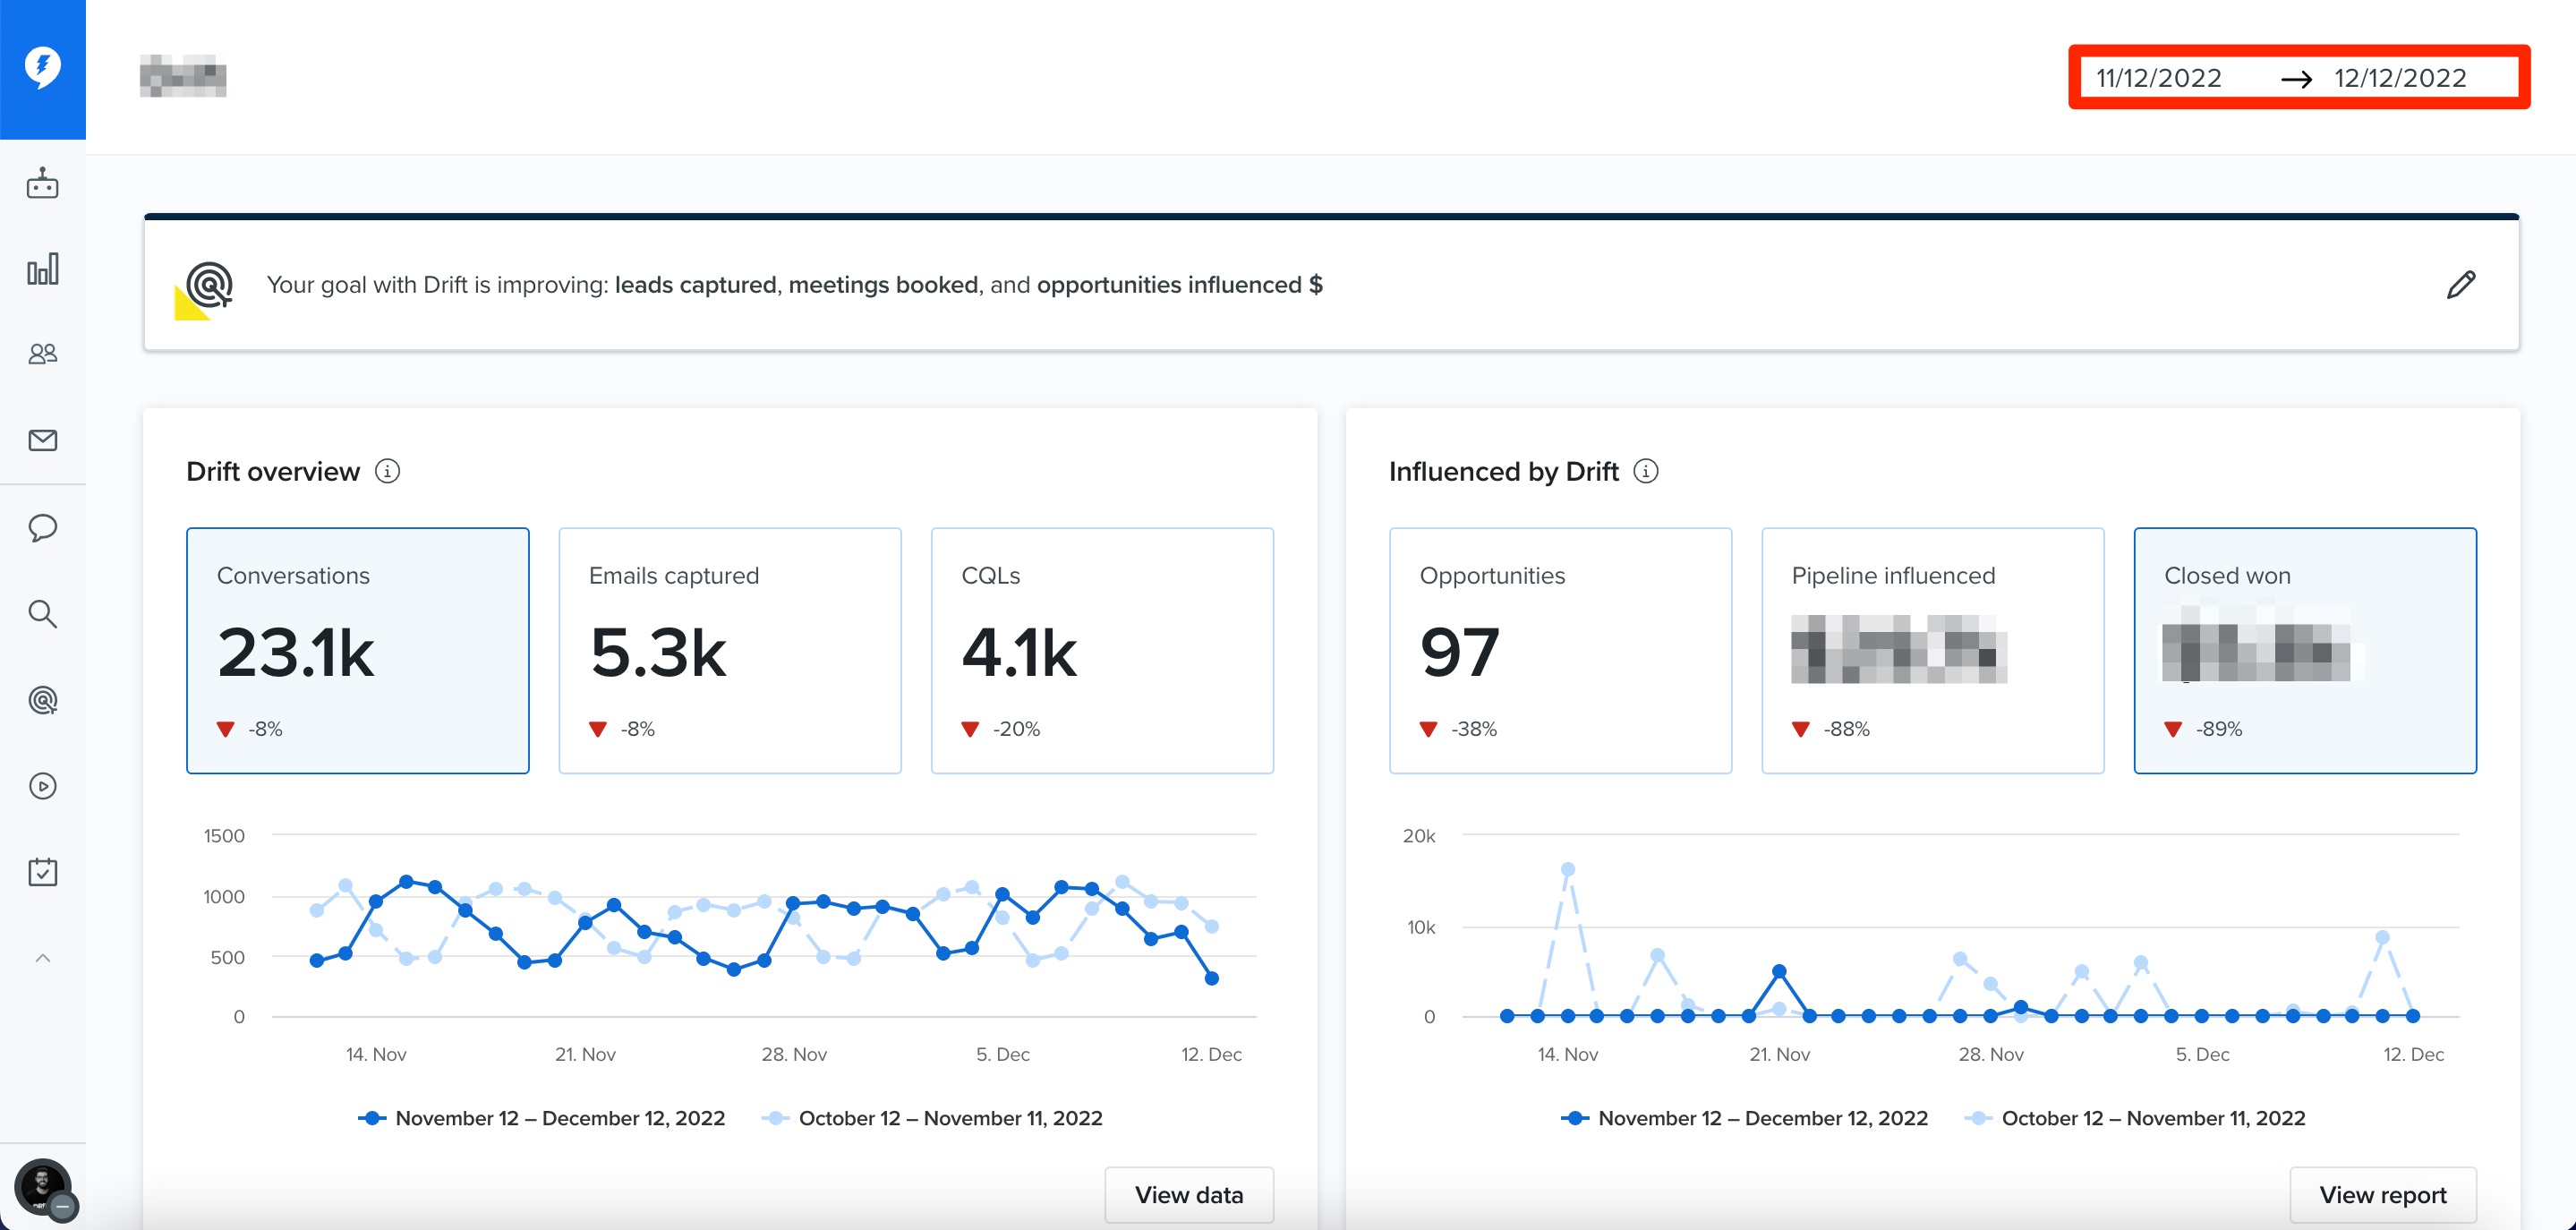Click info icon next to Influenced by Drift
The height and width of the screenshot is (1230, 2576).
click(x=1645, y=471)
